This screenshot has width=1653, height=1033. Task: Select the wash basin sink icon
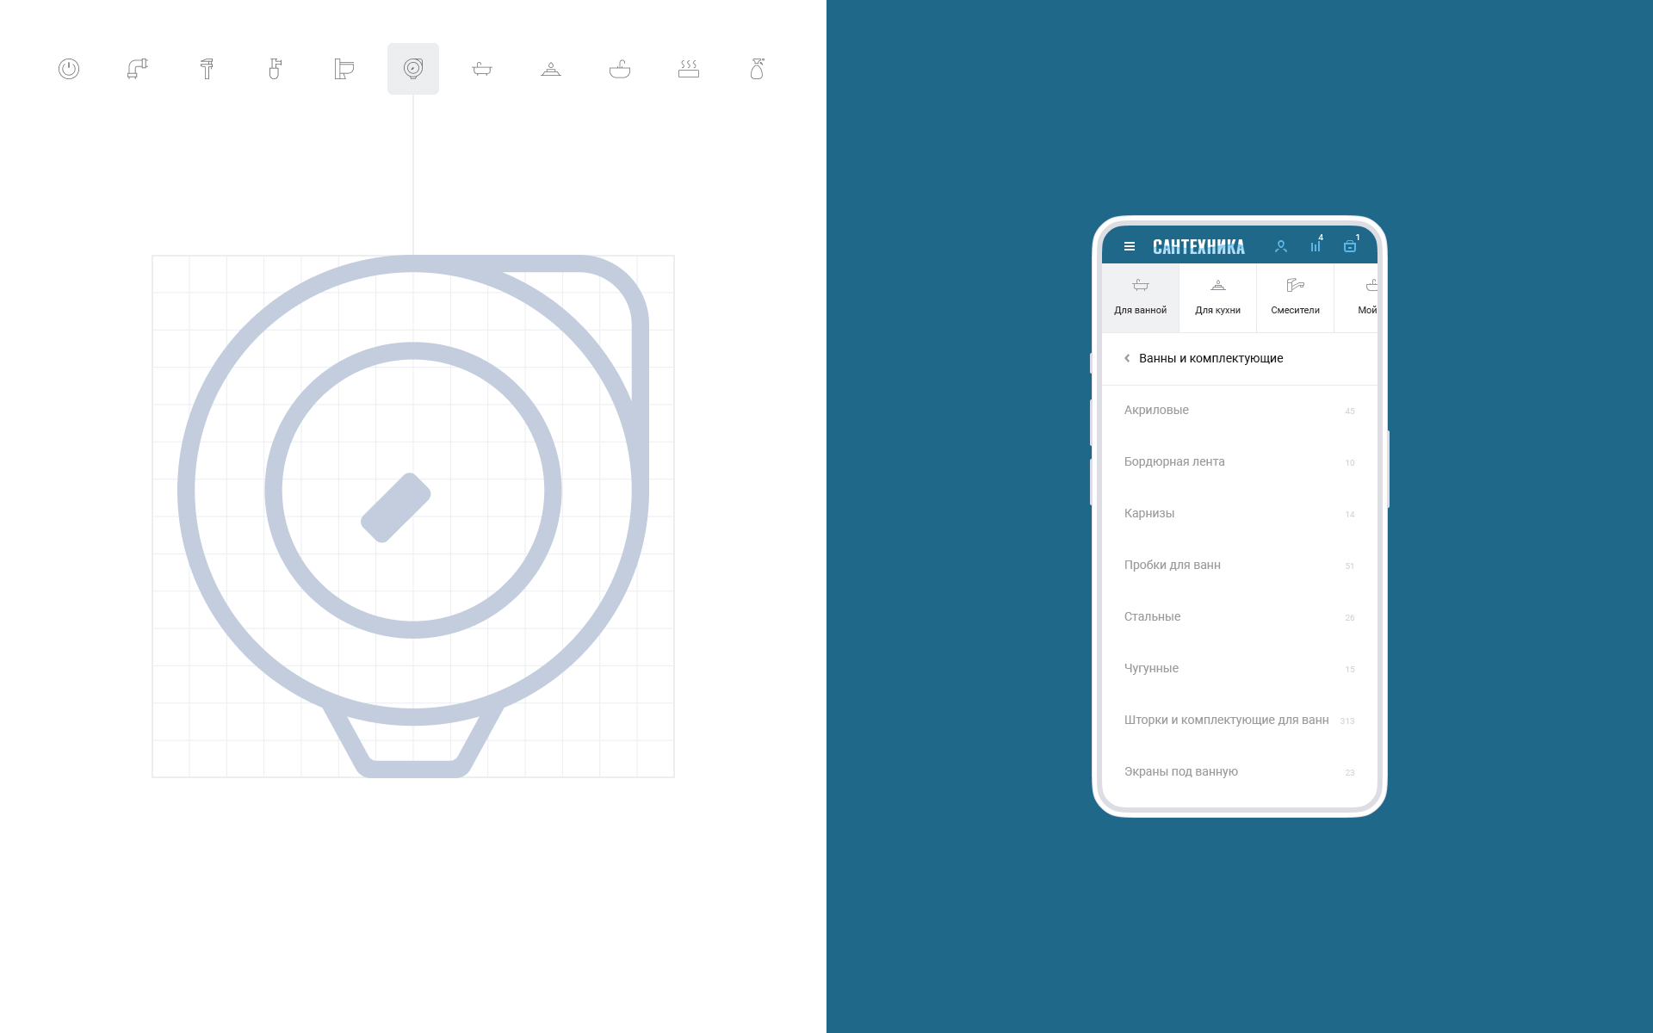click(x=620, y=69)
